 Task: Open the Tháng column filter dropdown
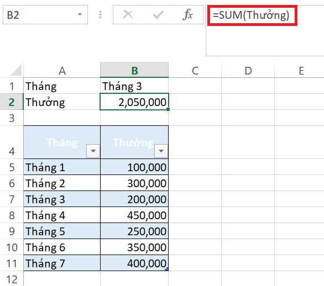pos(93,151)
